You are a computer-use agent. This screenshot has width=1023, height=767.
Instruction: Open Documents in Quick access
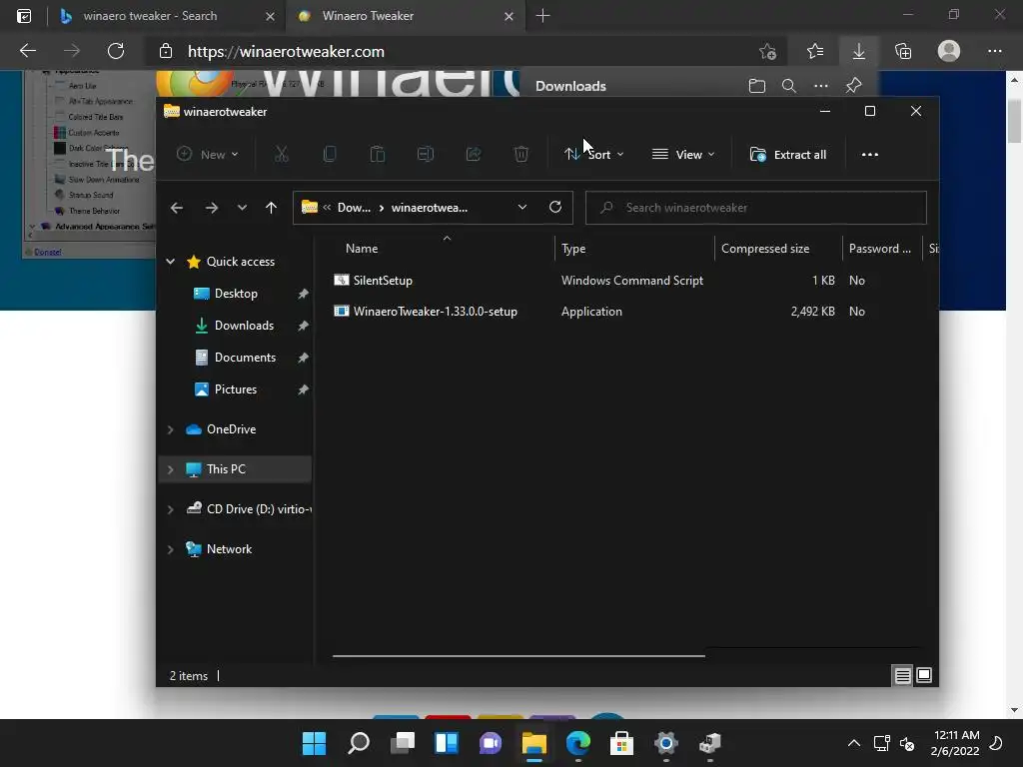click(246, 358)
